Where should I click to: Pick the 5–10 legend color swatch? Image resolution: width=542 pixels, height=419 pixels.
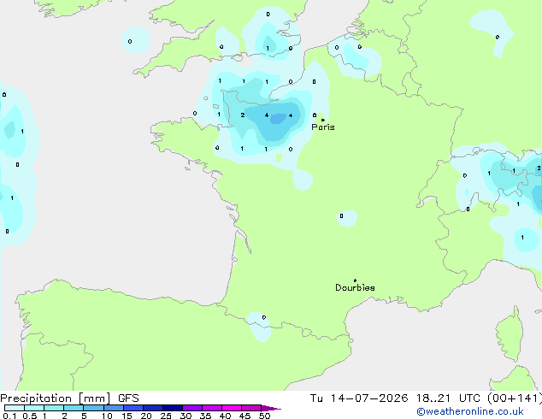click(93, 408)
